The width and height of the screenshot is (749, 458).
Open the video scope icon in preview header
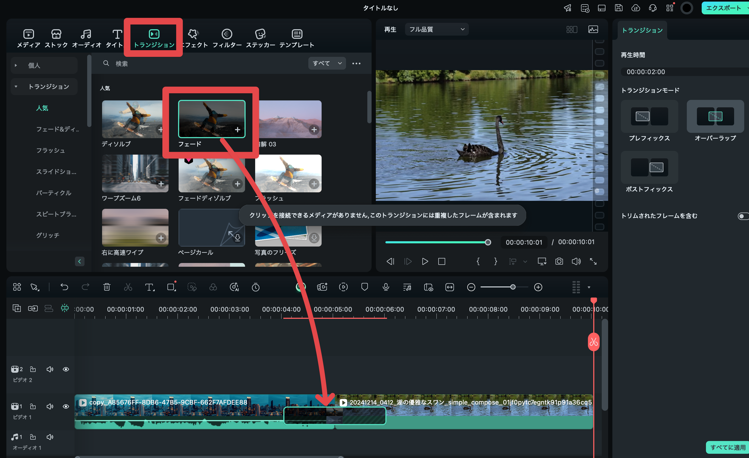[x=593, y=29]
